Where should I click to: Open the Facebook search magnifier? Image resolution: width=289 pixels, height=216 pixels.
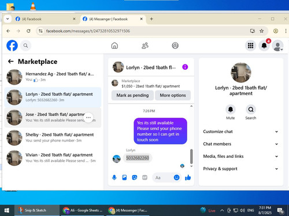click(25, 46)
